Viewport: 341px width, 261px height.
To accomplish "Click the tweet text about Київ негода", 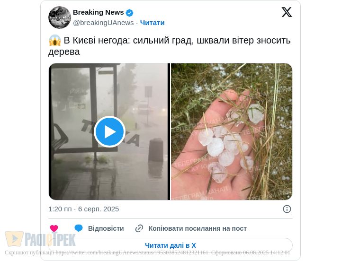I will pyautogui.click(x=170, y=46).
